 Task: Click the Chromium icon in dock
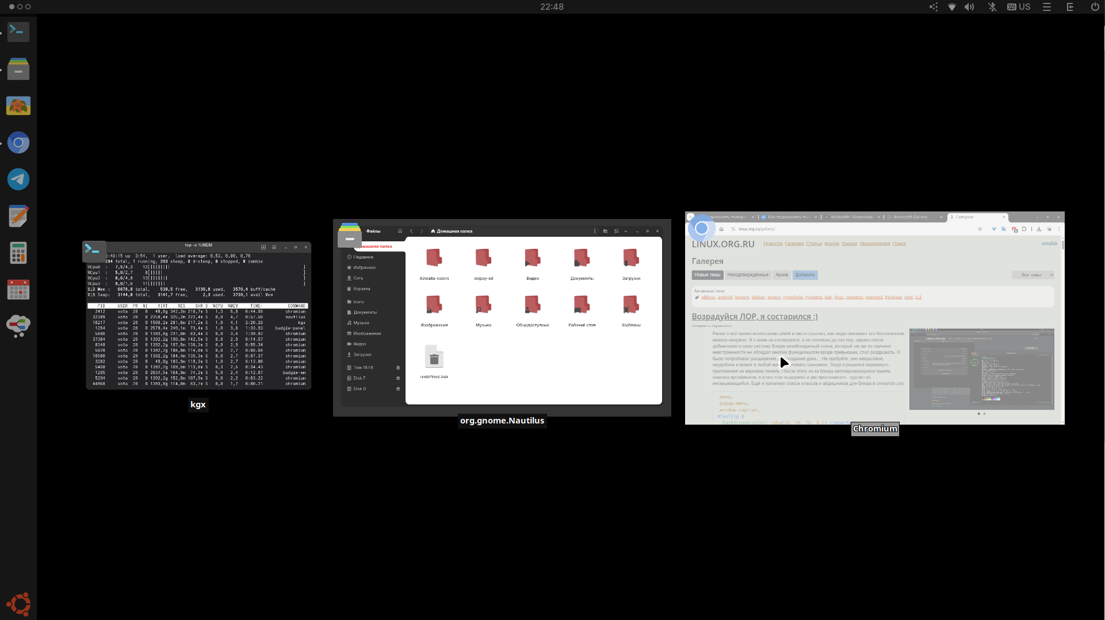(18, 143)
